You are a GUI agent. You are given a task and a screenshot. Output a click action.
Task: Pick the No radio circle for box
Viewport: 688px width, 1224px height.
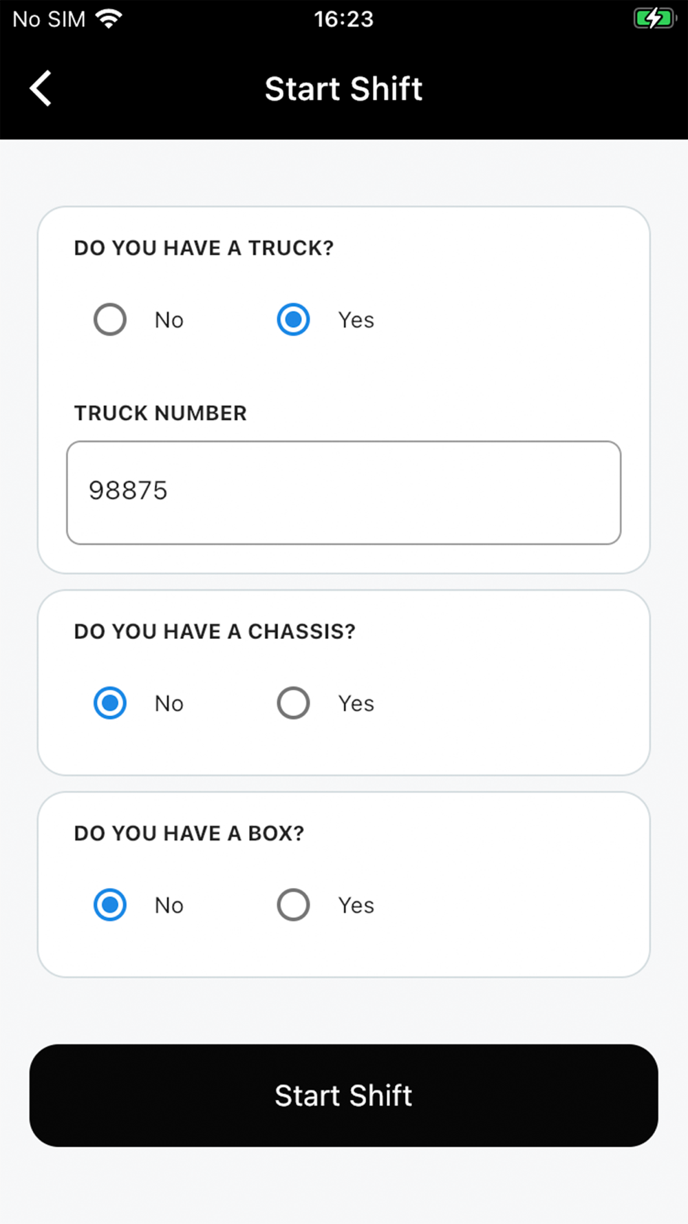[x=110, y=905]
